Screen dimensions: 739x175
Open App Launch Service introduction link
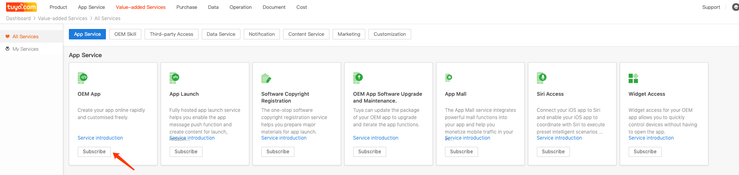pyautogui.click(x=192, y=138)
